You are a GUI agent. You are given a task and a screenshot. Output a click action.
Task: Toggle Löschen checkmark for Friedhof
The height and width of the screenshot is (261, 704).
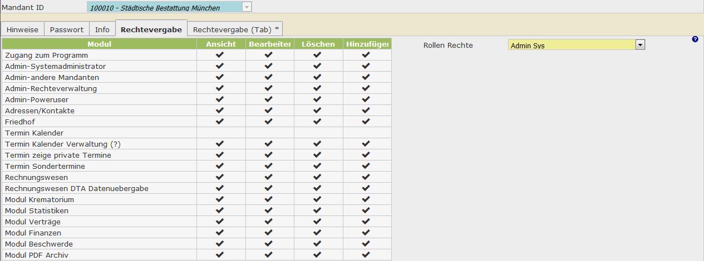click(317, 122)
